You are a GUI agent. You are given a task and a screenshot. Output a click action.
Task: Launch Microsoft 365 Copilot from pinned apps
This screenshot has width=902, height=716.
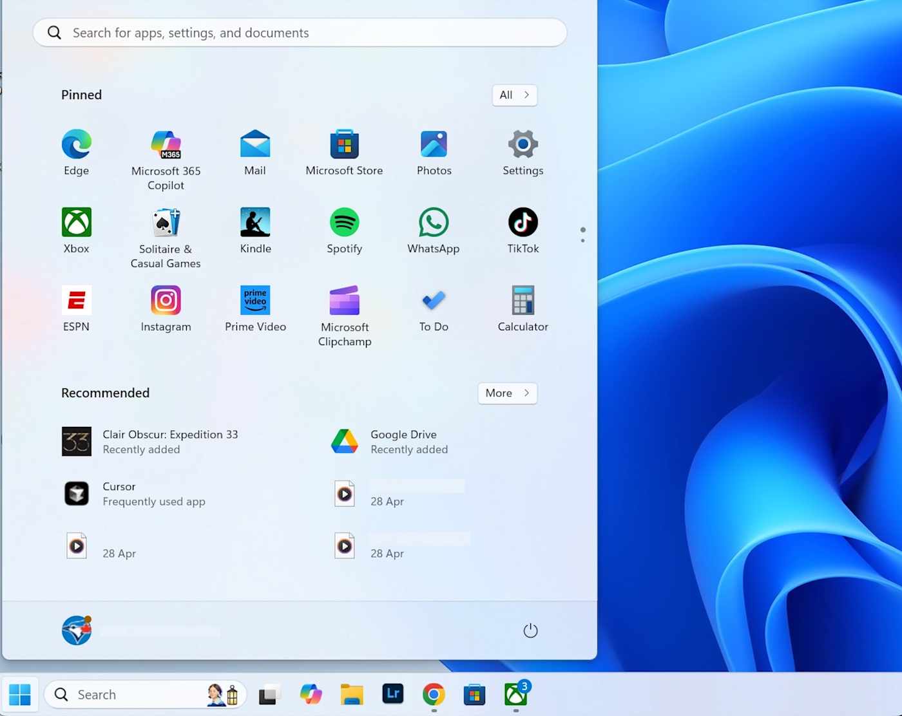click(x=166, y=160)
